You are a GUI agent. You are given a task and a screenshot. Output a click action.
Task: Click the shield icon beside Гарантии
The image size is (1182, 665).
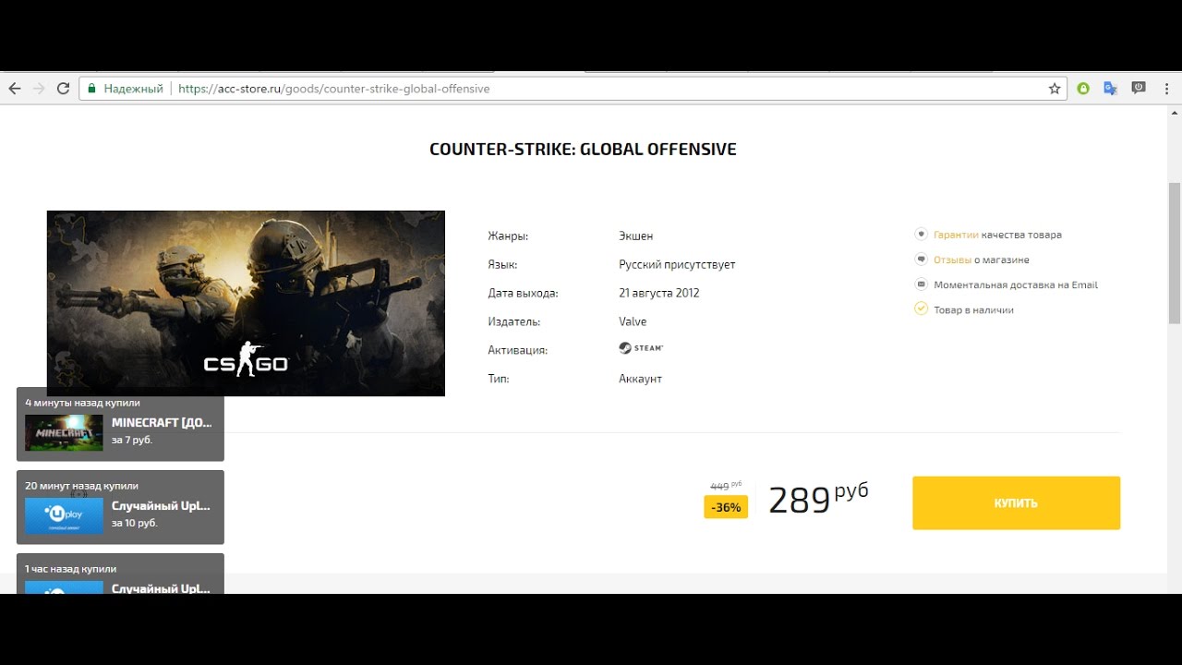[921, 235]
